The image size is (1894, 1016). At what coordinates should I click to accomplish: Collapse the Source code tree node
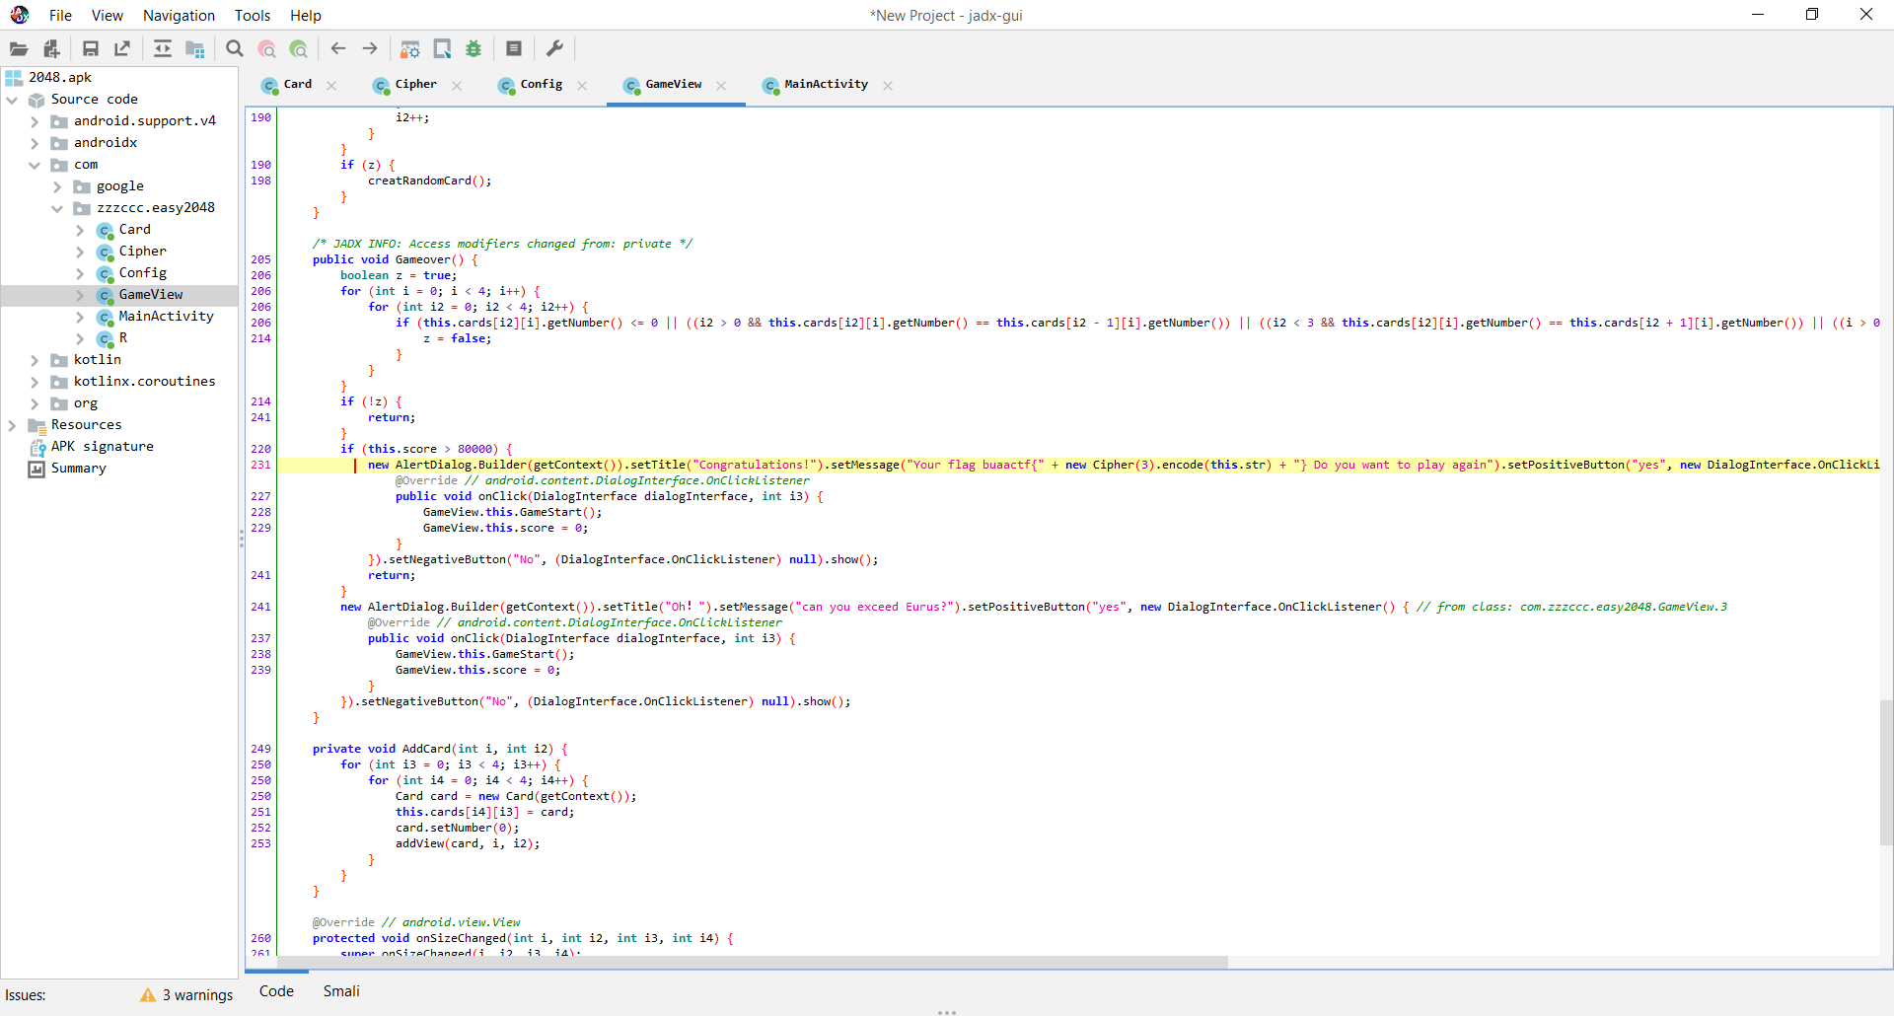click(12, 100)
